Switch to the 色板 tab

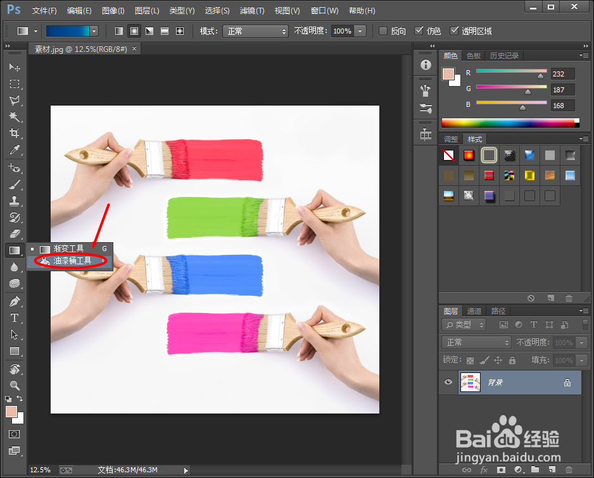pos(474,56)
